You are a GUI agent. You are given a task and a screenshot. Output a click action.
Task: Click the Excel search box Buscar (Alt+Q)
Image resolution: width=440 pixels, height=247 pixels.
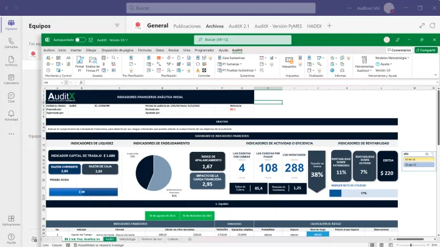click(x=243, y=40)
